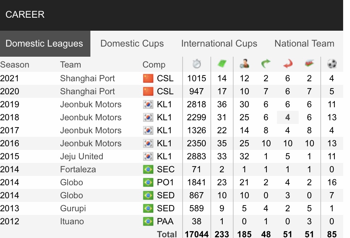Image resolution: width=350 pixels, height=238 pixels.
Task: Click South Korea flag in 2019 row
Action: point(148,104)
